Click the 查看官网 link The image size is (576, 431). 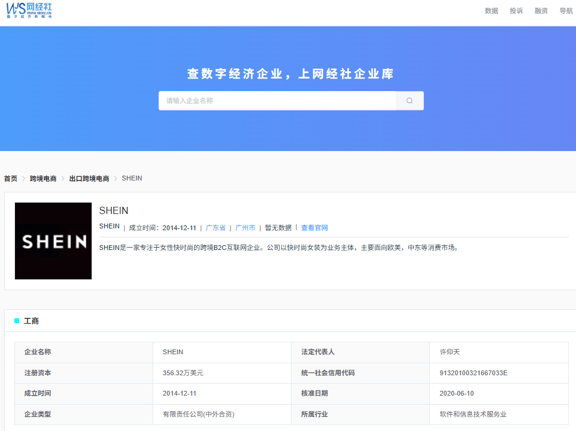coord(314,228)
